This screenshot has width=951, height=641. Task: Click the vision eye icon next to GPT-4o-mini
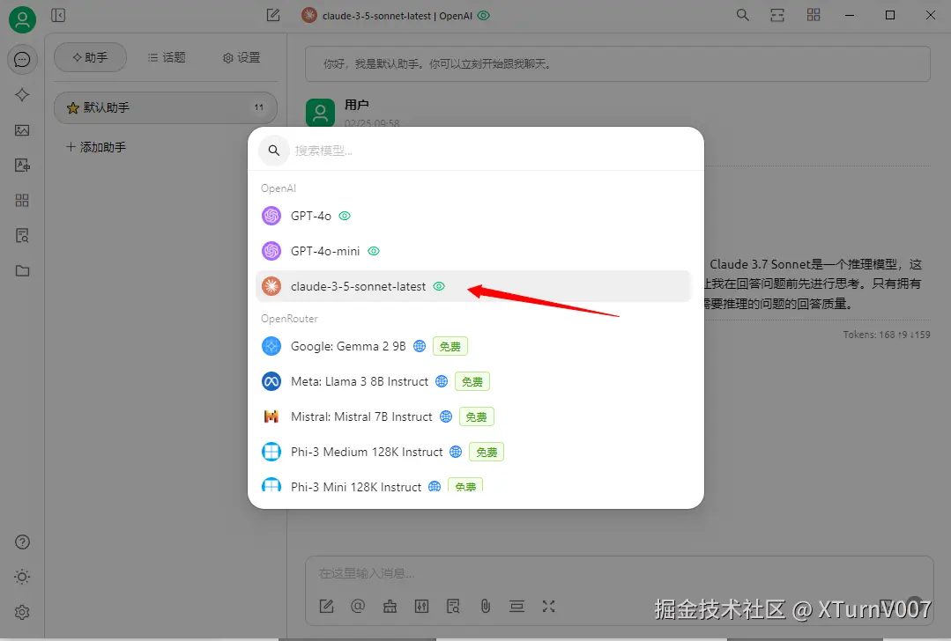pos(374,251)
